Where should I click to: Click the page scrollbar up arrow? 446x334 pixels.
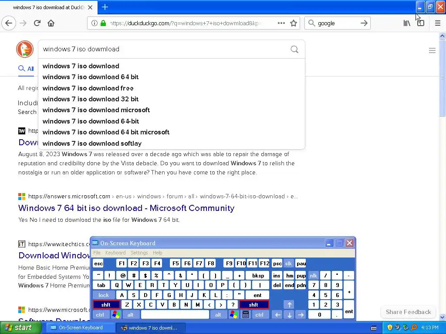click(x=443, y=36)
